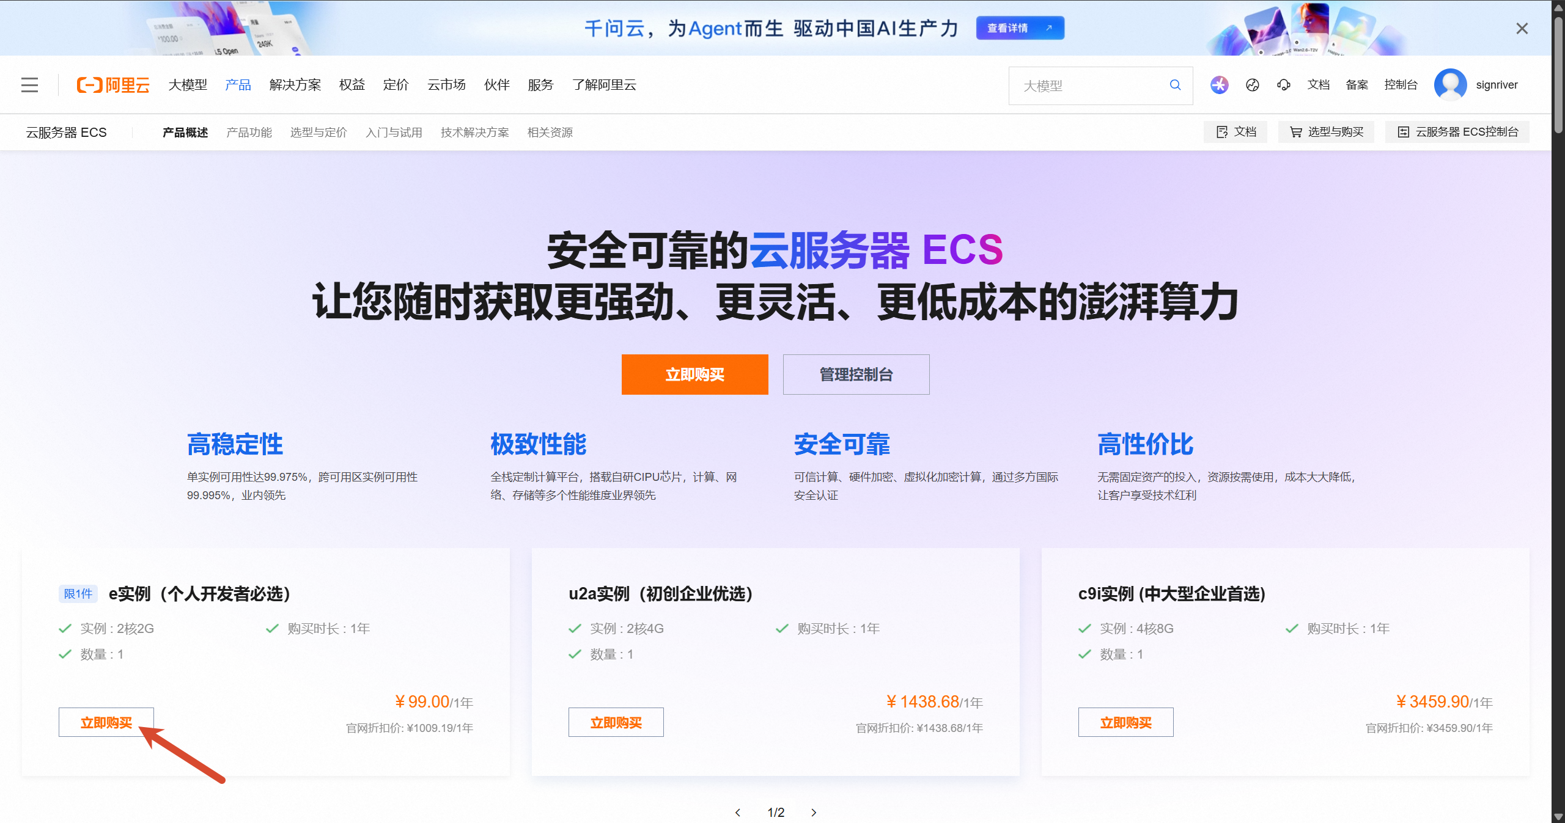Open the hamburger navigation menu
This screenshot has width=1565, height=823.
29,85
